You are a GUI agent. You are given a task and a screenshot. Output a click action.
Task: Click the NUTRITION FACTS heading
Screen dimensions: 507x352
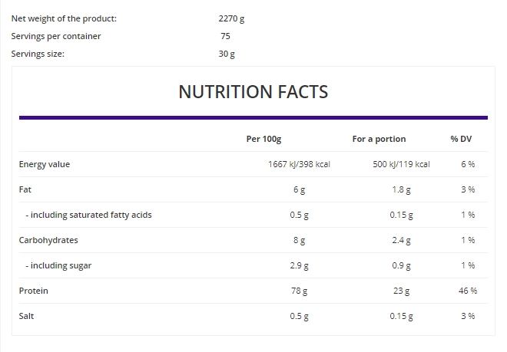click(x=253, y=92)
